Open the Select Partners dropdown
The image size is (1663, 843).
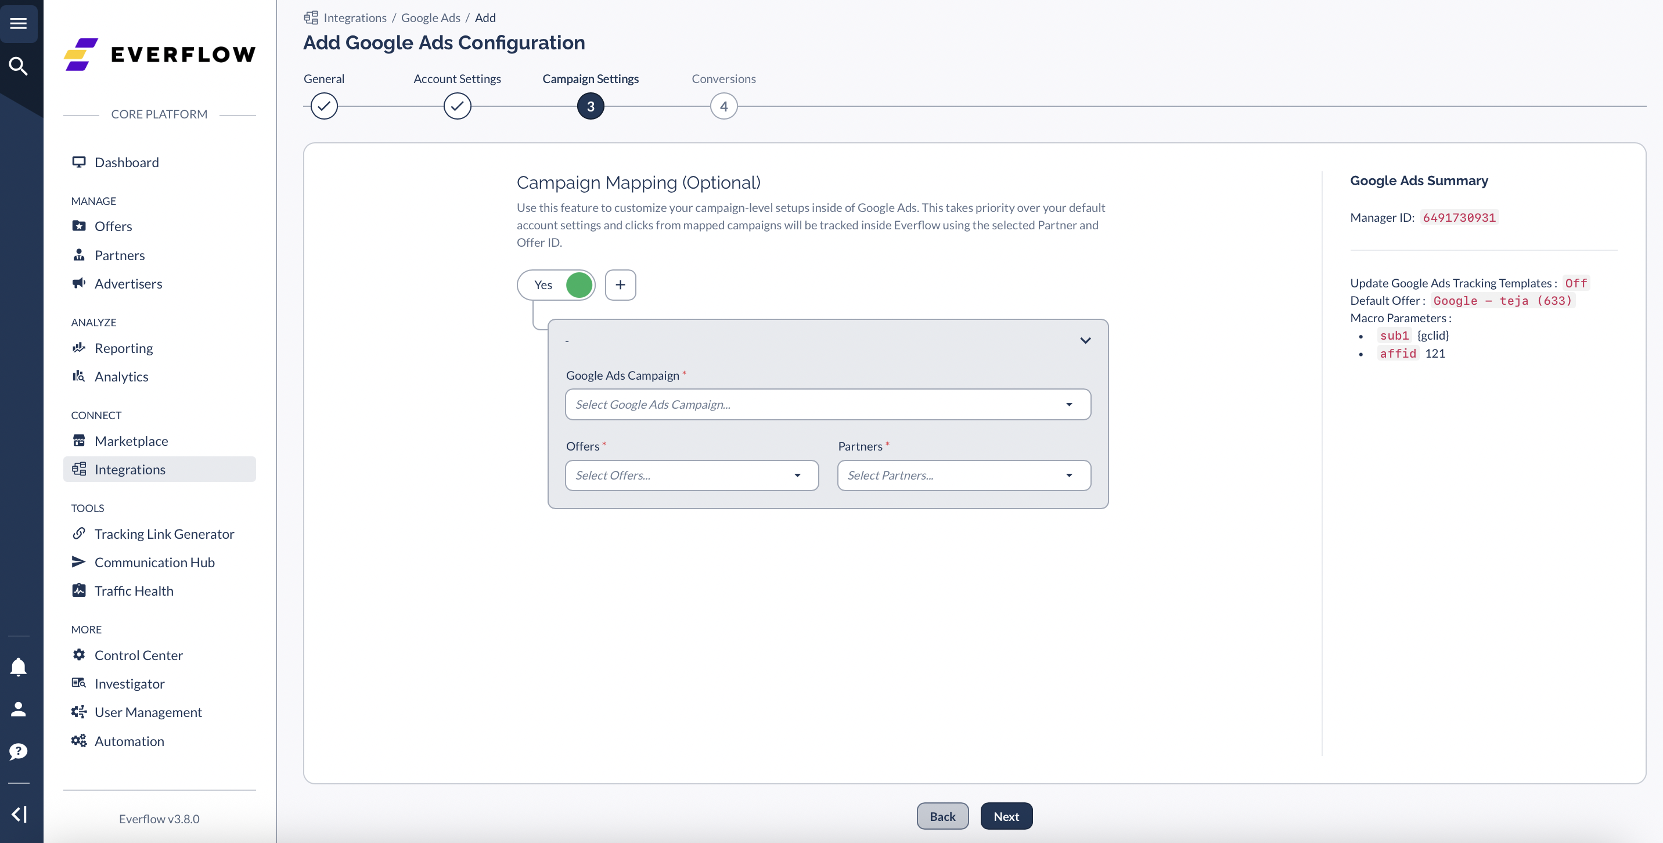point(964,475)
